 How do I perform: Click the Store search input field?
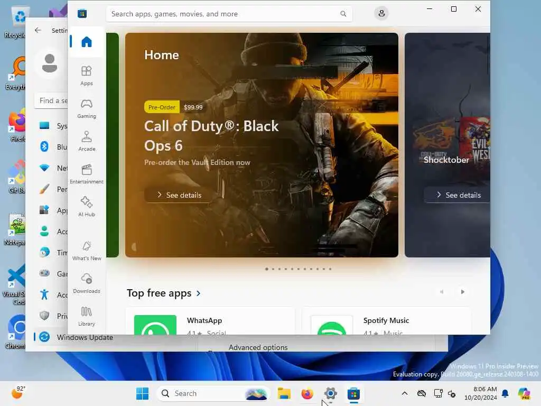click(229, 14)
